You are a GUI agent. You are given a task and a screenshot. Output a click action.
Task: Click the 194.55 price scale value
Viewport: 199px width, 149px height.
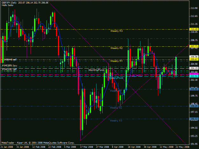(x=194, y=128)
